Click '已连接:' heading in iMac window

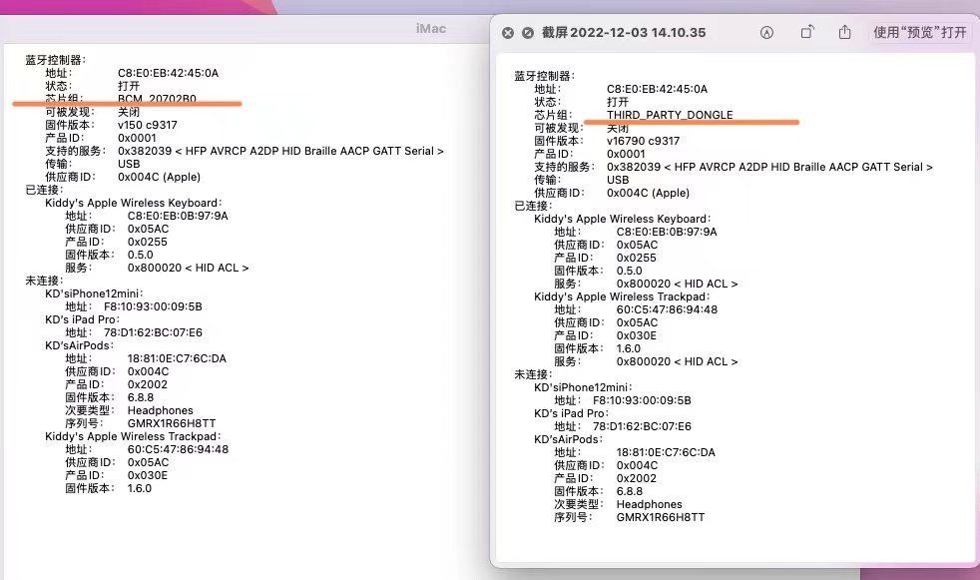pos(44,190)
